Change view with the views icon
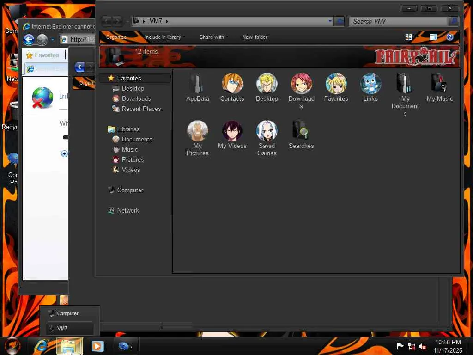473x355 pixels. point(408,37)
